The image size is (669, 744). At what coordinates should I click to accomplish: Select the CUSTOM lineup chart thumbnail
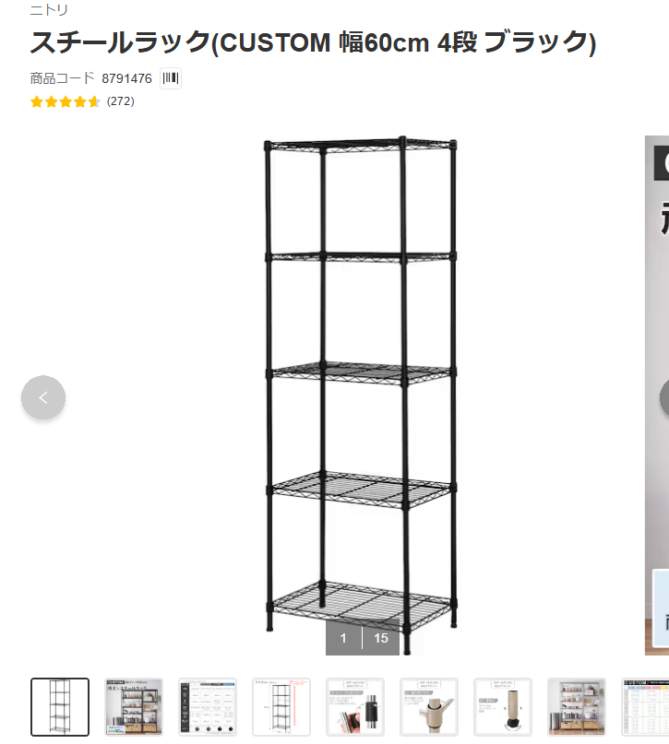645,707
